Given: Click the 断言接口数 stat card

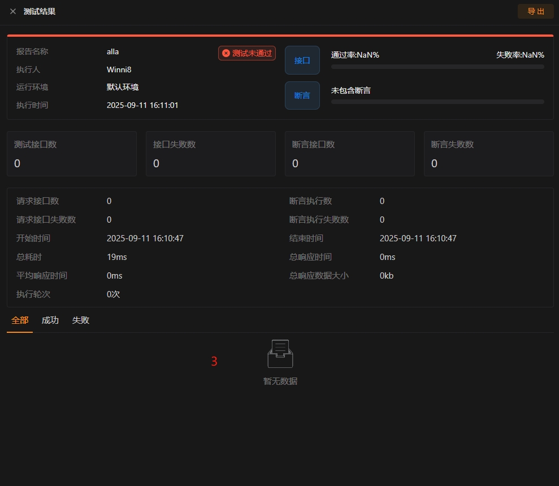Looking at the screenshot, I should click(350, 154).
